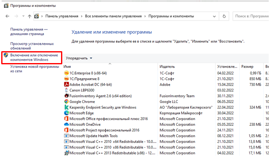The image size is (272, 163).
Task: Click install date 03.02.2022
Action: tap(225, 90)
